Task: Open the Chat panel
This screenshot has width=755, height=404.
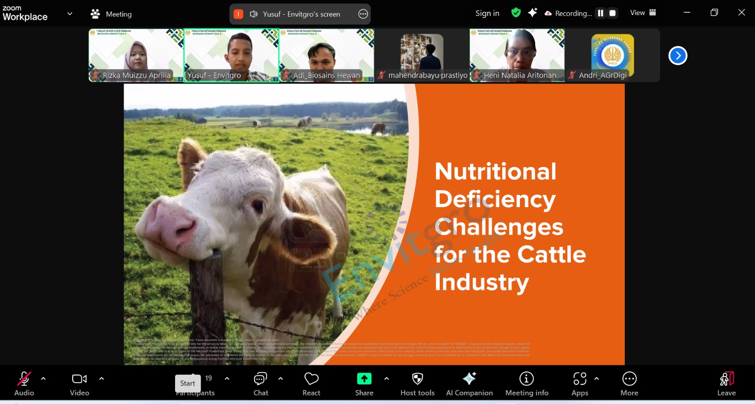Action: (x=260, y=384)
